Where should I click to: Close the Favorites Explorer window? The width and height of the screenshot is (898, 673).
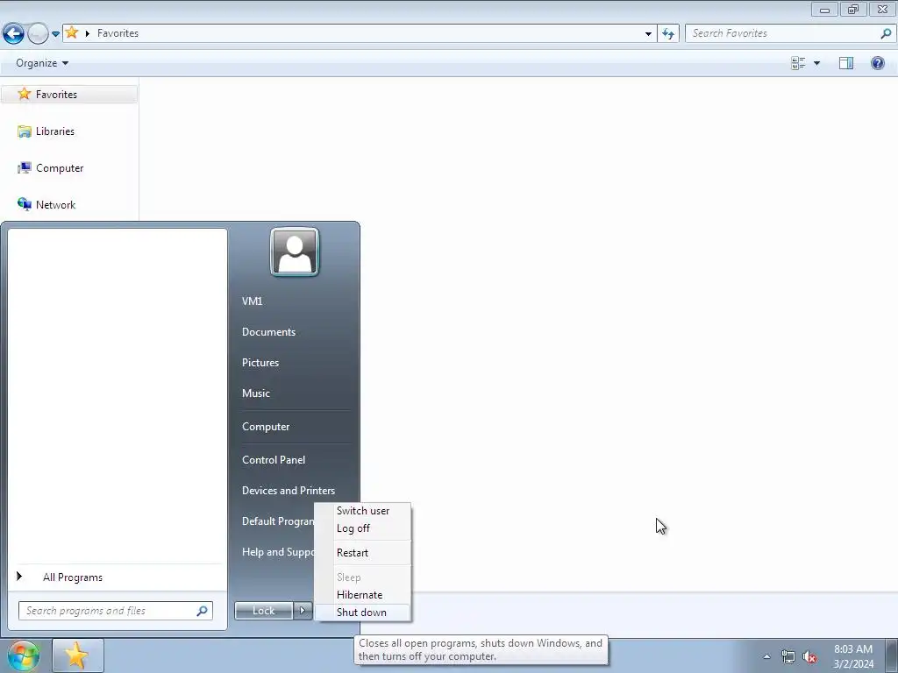(x=882, y=9)
